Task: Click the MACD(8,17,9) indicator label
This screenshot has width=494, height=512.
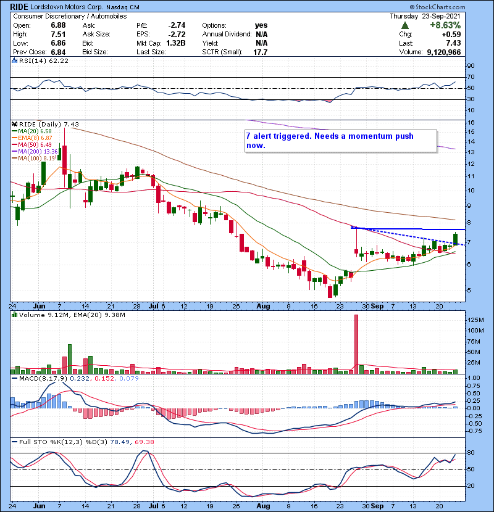Action: pos(43,379)
